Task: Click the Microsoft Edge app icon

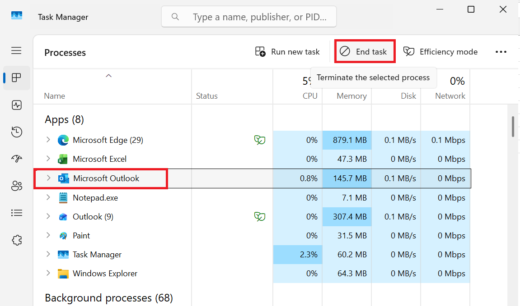Action: point(63,140)
